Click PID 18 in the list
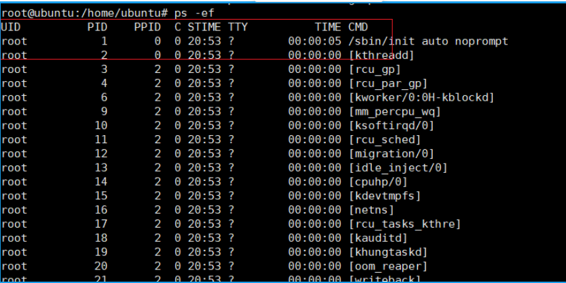The image size is (566, 283). 101,238
